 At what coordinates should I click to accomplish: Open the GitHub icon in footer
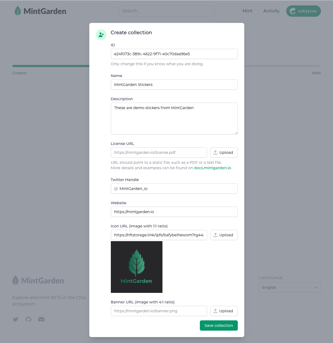pyautogui.click(x=29, y=319)
